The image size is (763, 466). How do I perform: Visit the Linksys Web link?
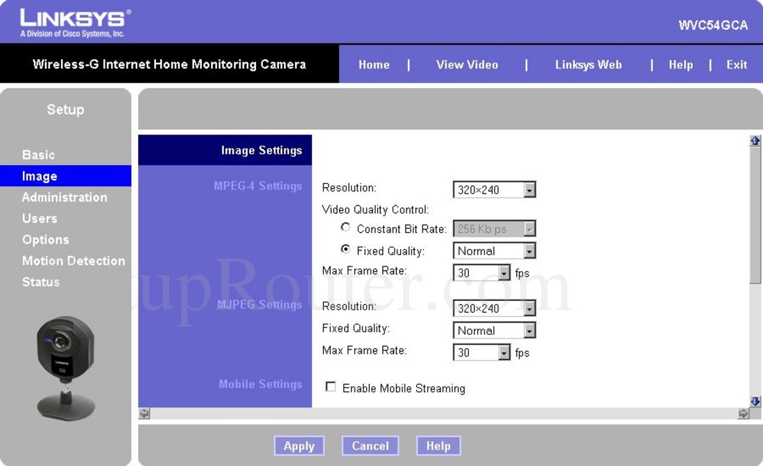coord(588,64)
